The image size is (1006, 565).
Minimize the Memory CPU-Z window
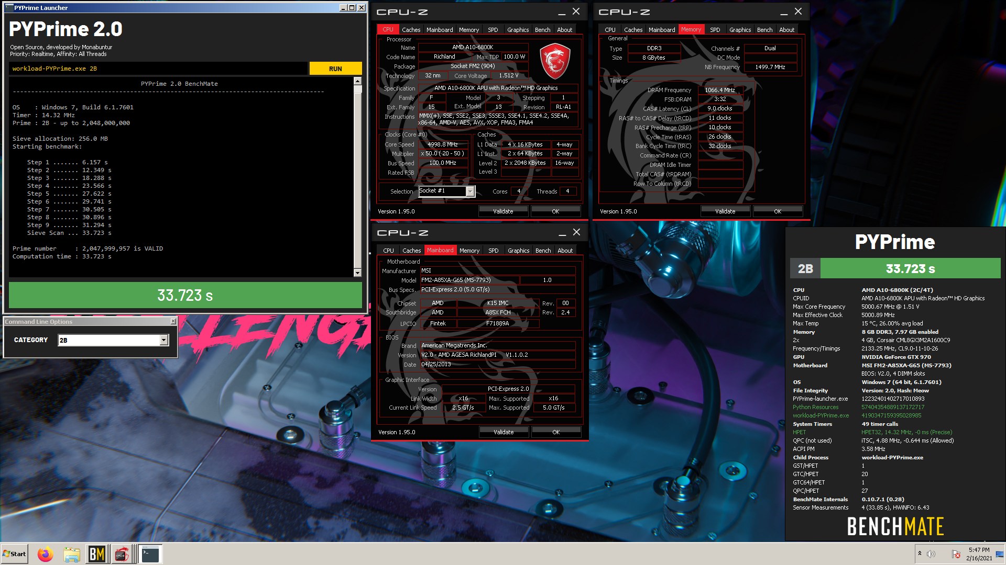[x=784, y=12]
